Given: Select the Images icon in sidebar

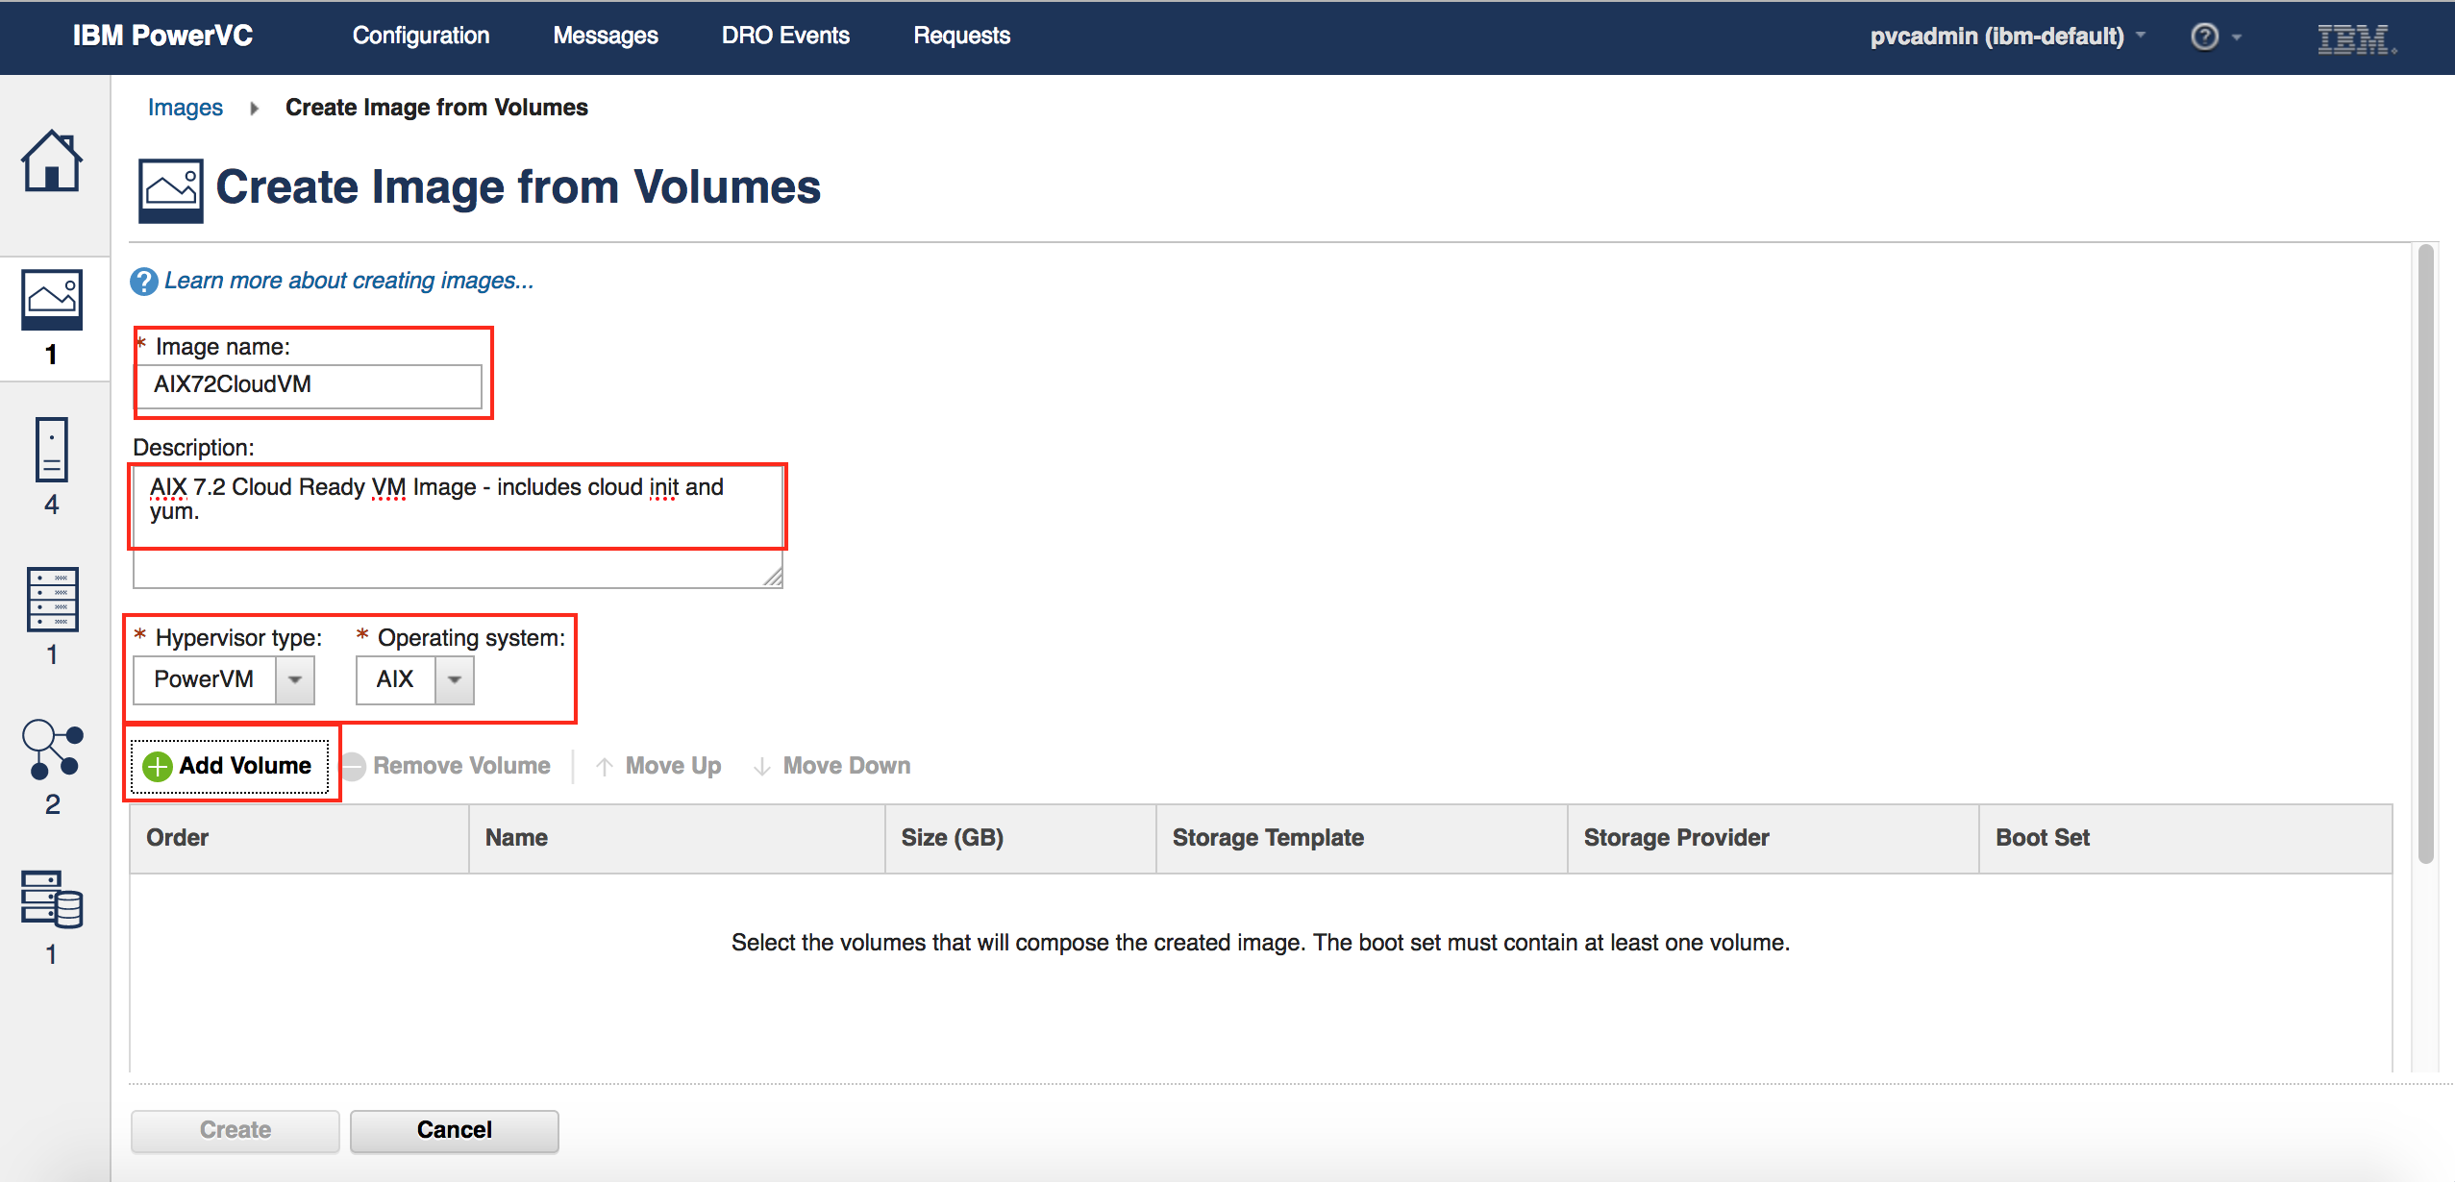Looking at the screenshot, I should click(x=52, y=299).
